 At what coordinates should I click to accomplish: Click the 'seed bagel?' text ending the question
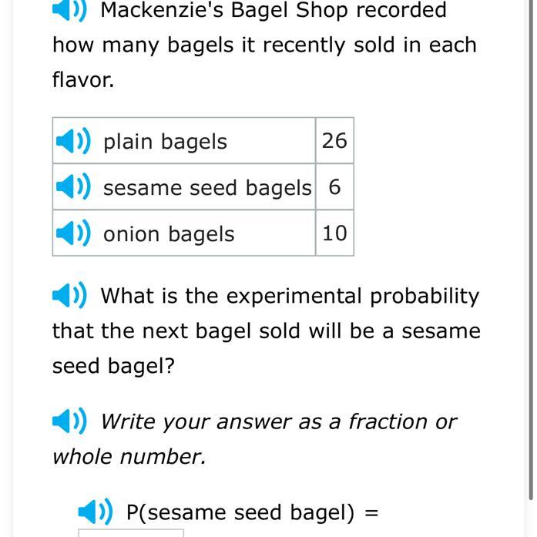(113, 366)
